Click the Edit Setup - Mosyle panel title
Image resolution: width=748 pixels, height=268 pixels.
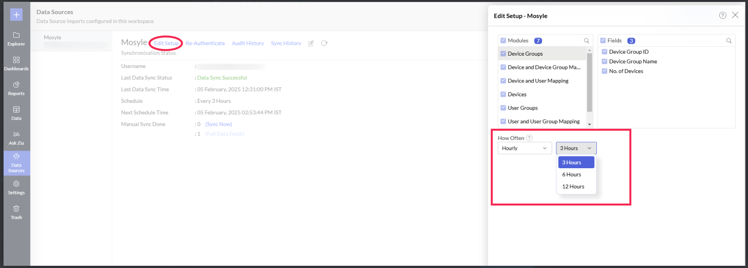520,16
